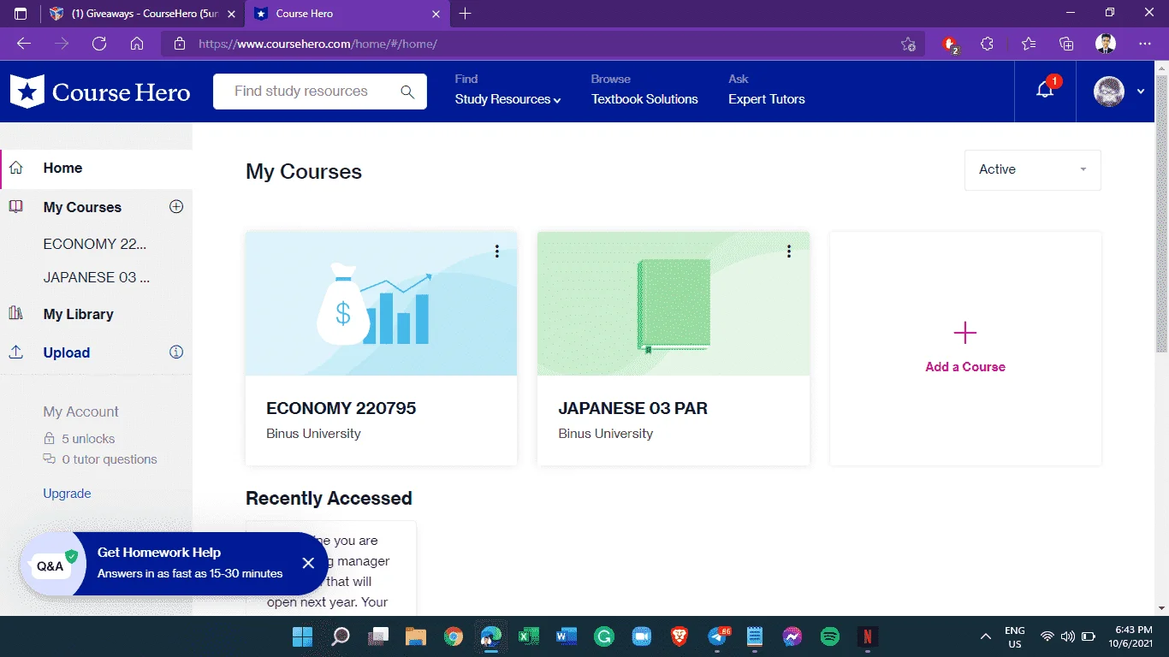
Task: Click the Course Hero logo
Action: click(x=100, y=92)
